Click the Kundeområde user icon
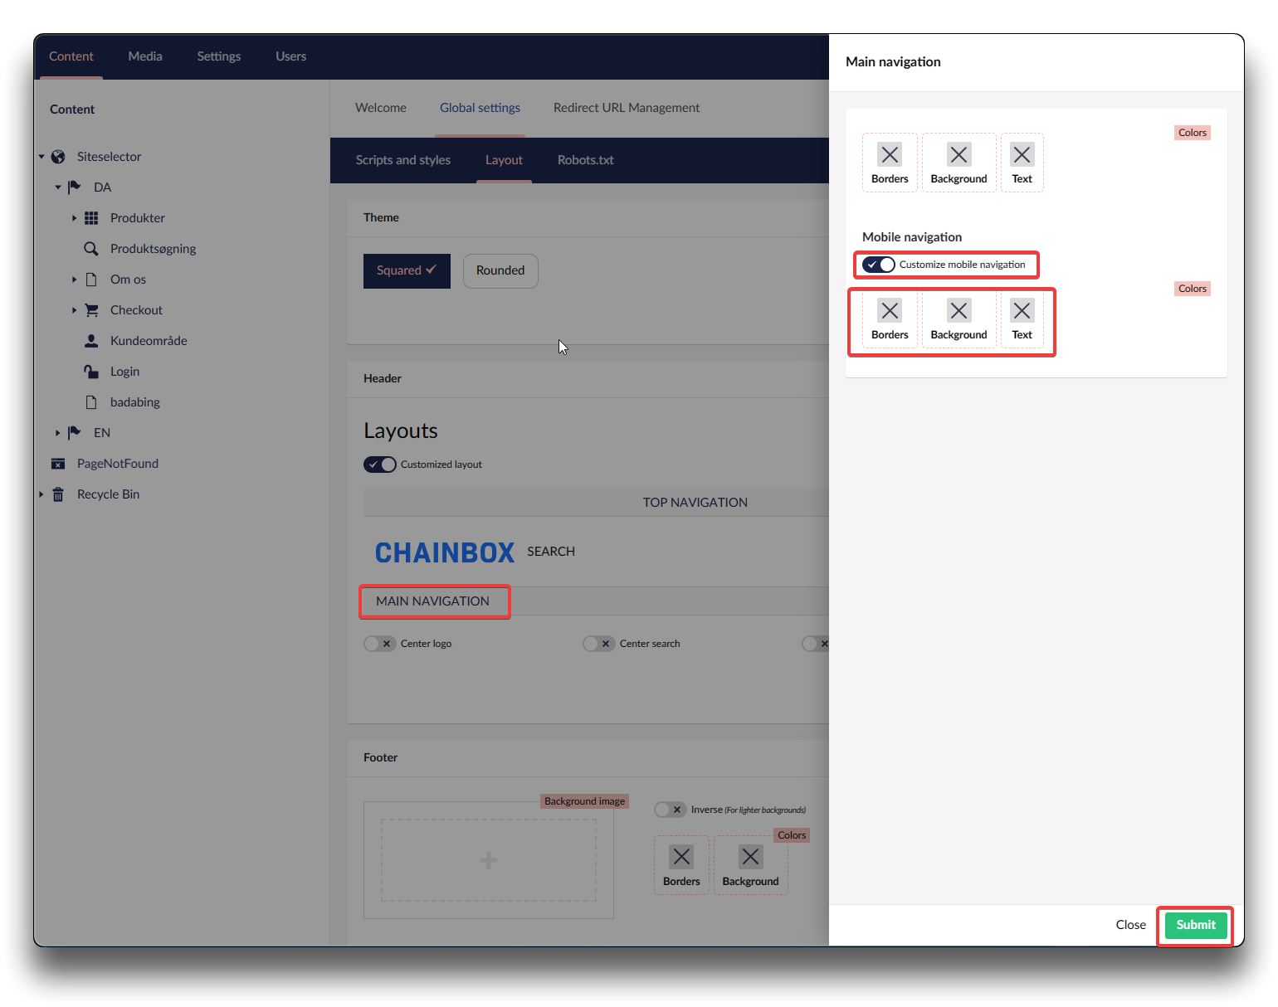1278x1007 pixels. (91, 341)
